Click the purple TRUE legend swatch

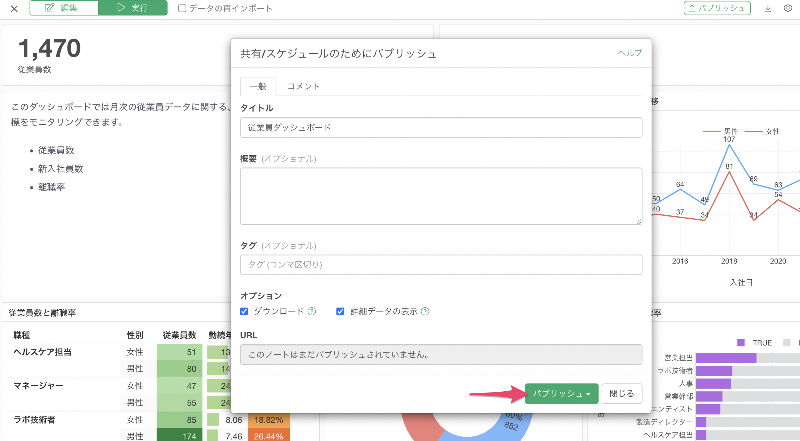pyautogui.click(x=741, y=343)
